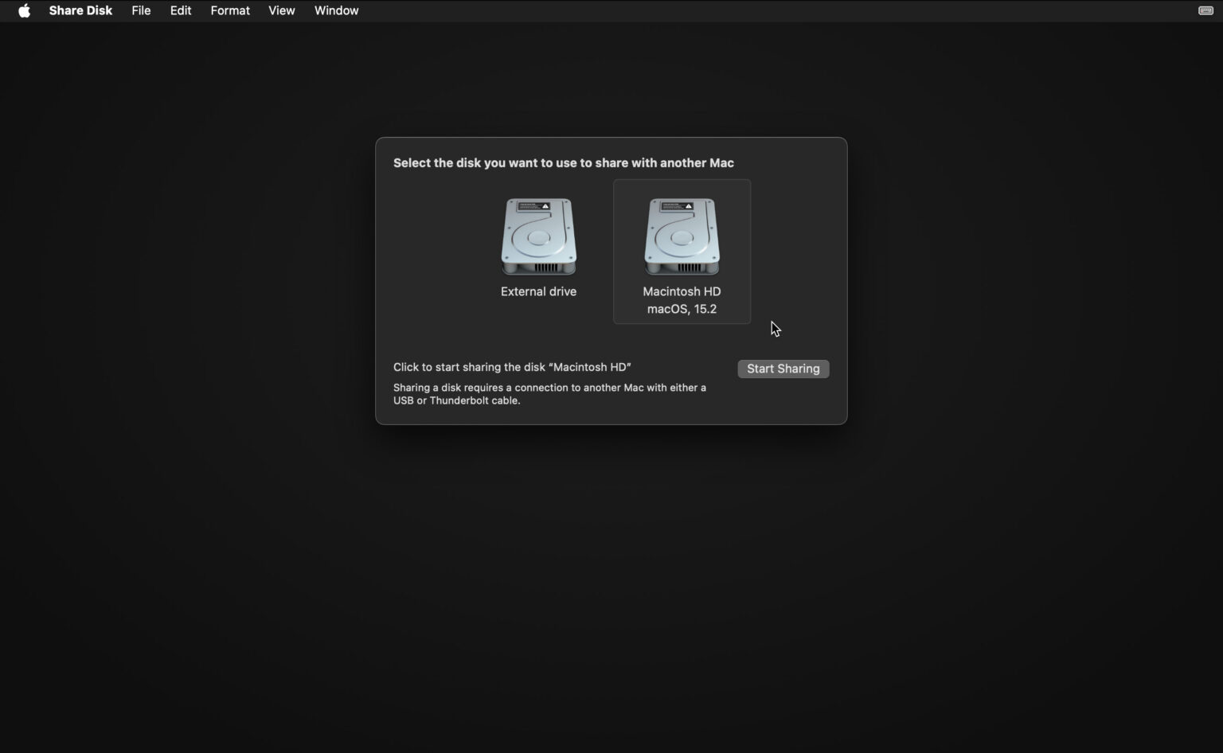Click the Macintosh HD hard disk image
The height and width of the screenshot is (753, 1223).
[682, 236]
